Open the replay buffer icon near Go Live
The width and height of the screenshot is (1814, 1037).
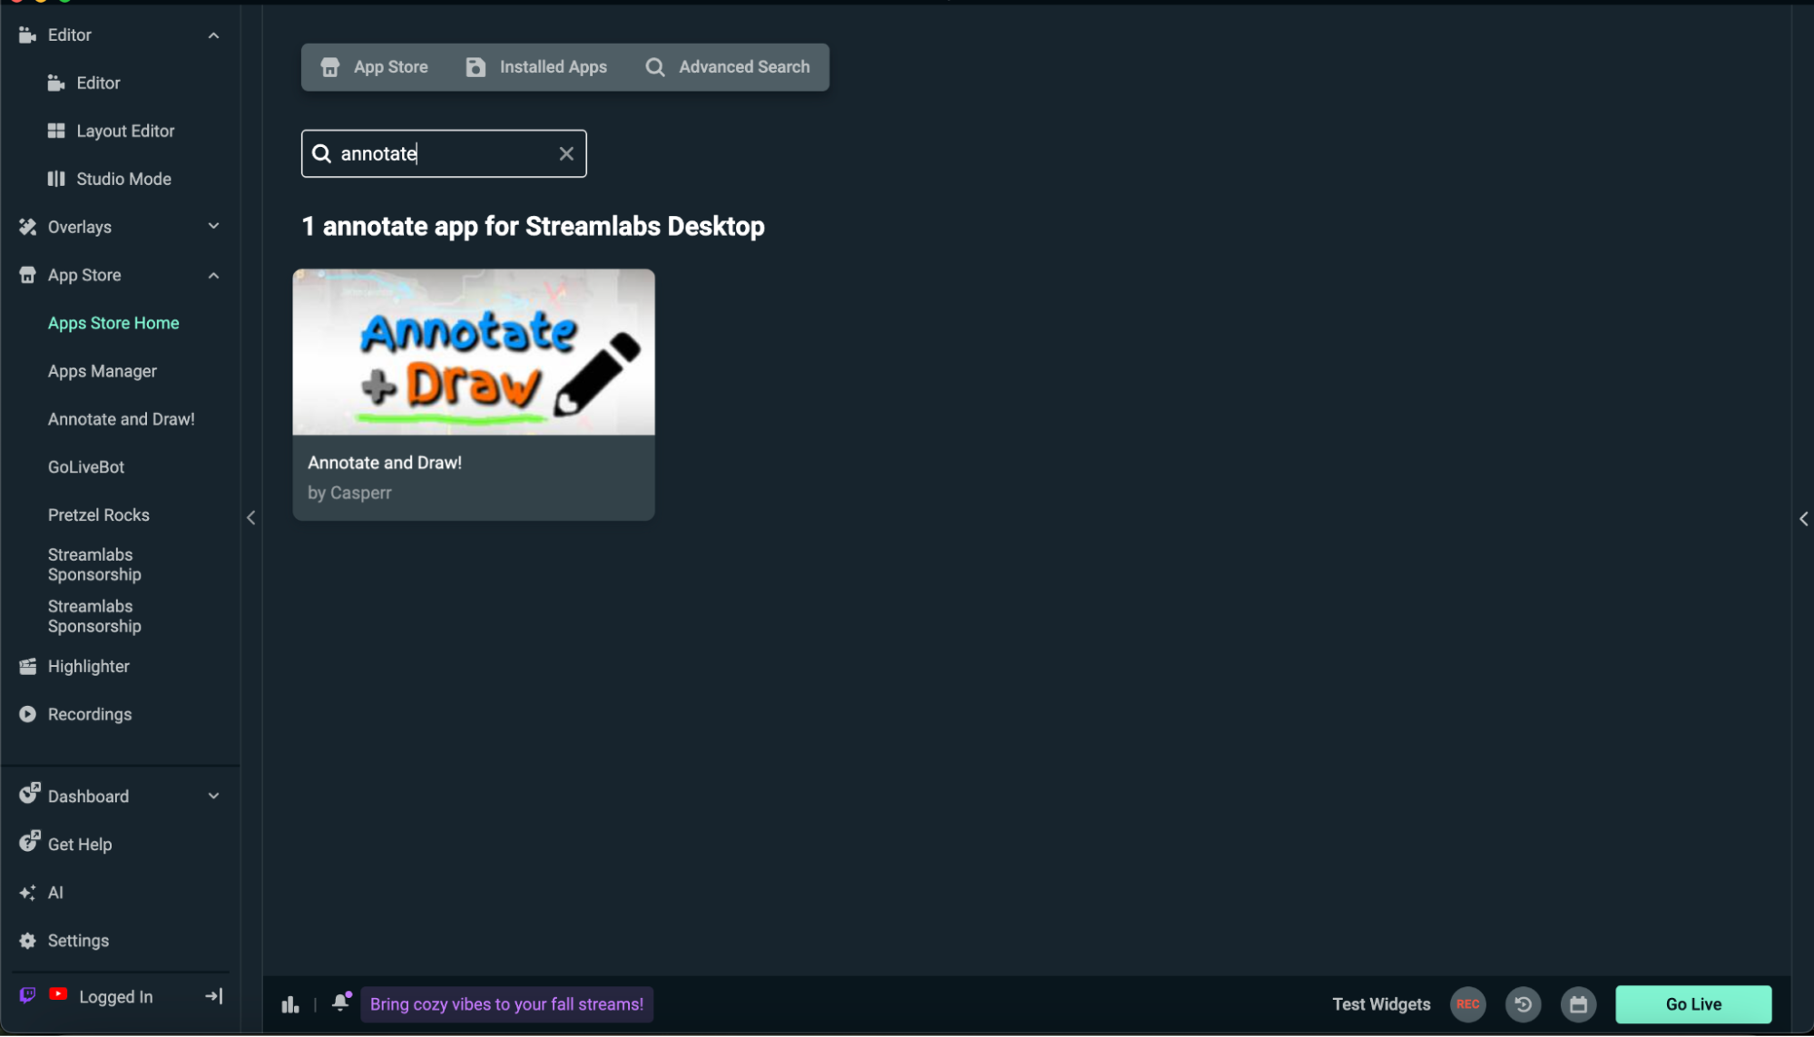[x=1524, y=1004]
